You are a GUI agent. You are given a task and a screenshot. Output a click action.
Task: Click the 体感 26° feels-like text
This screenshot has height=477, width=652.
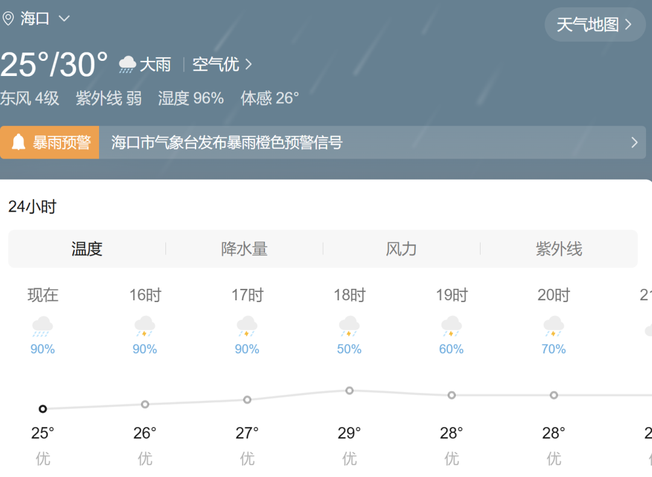269,98
